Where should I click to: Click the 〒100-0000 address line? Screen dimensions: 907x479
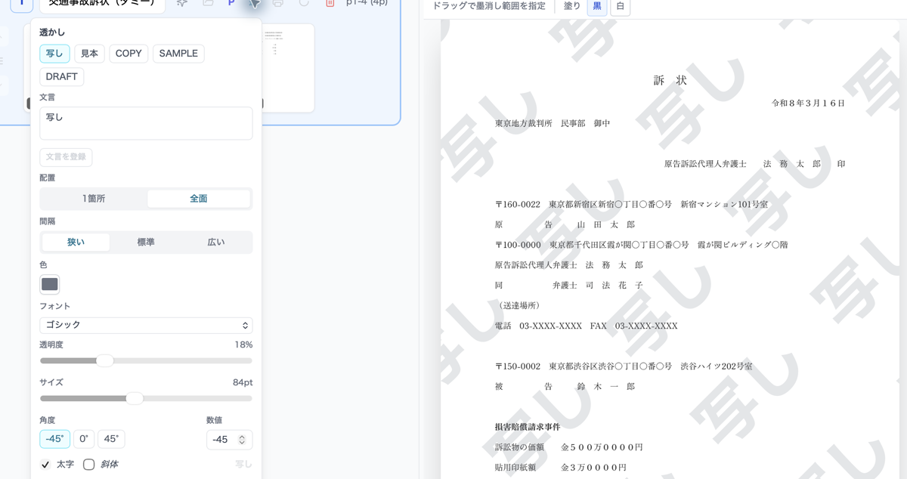click(642, 245)
